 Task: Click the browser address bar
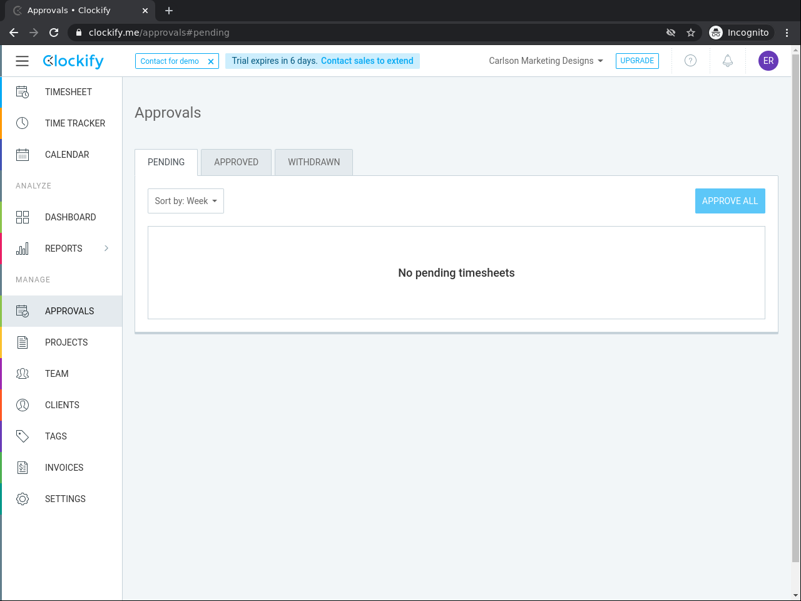[375, 33]
